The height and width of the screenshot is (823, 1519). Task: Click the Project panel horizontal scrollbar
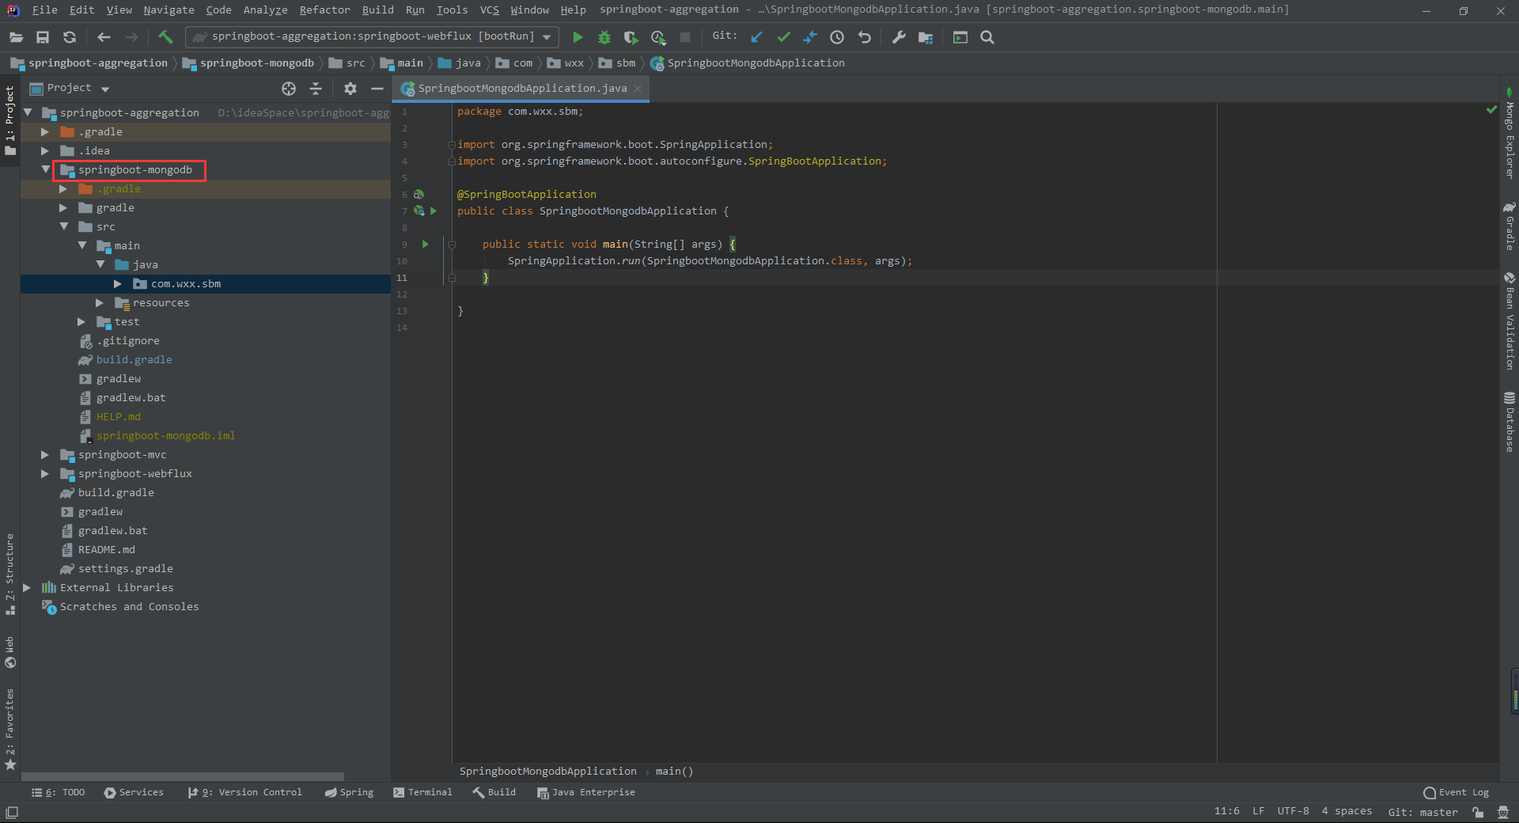tap(183, 777)
